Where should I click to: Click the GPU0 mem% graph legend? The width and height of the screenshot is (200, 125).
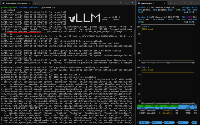tap(147, 29)
